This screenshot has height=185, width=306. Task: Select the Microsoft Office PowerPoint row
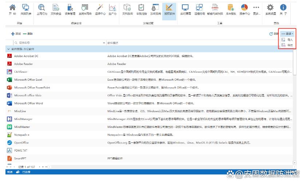[x=149, y=88]
